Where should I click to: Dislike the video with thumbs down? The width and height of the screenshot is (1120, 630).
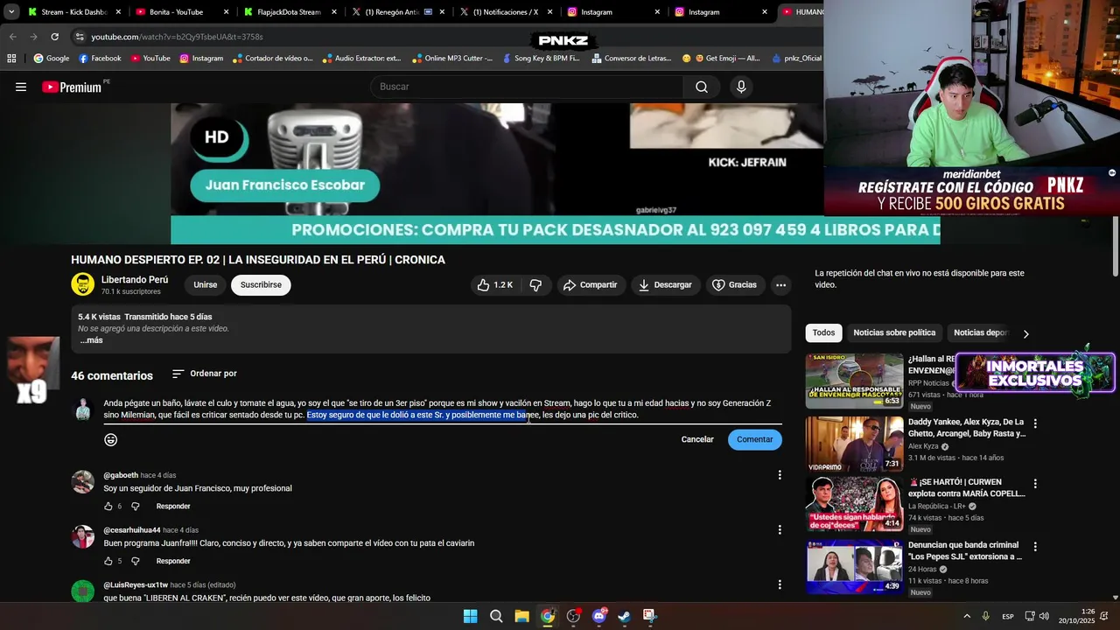pos(536,285)
